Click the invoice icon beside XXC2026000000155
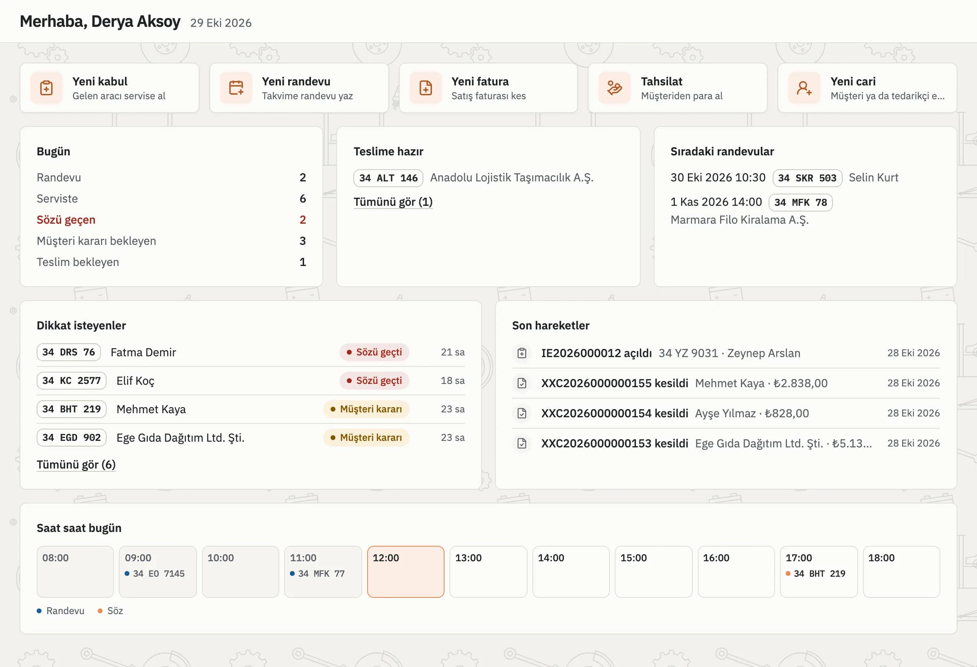Screen dimensions: 977x667 click(522, 383)
